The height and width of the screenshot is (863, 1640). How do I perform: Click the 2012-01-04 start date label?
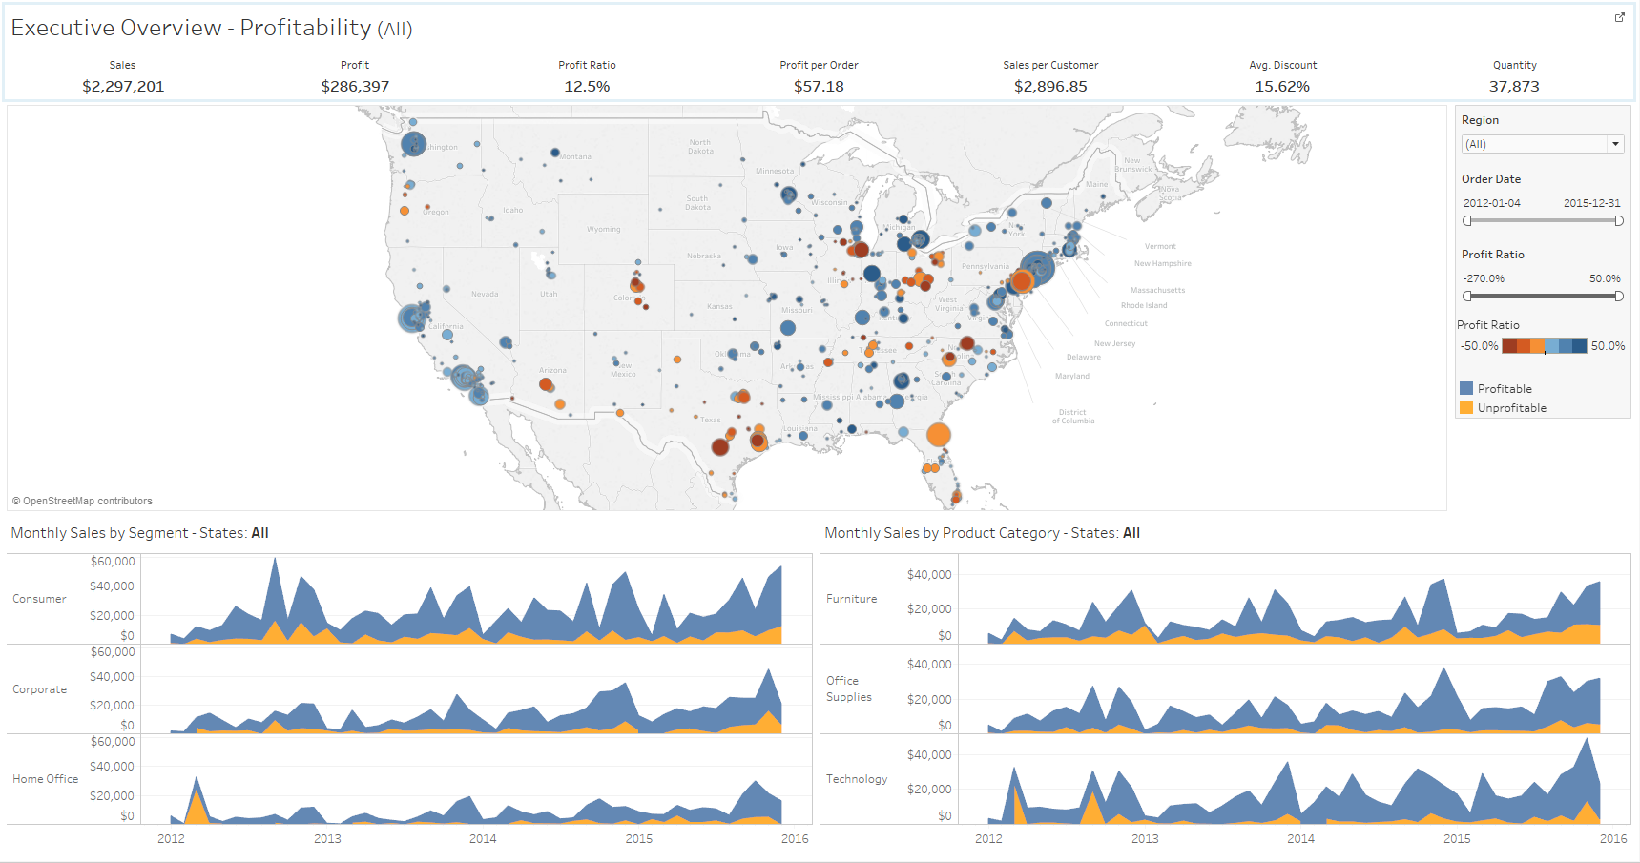tap(1492, 202)
